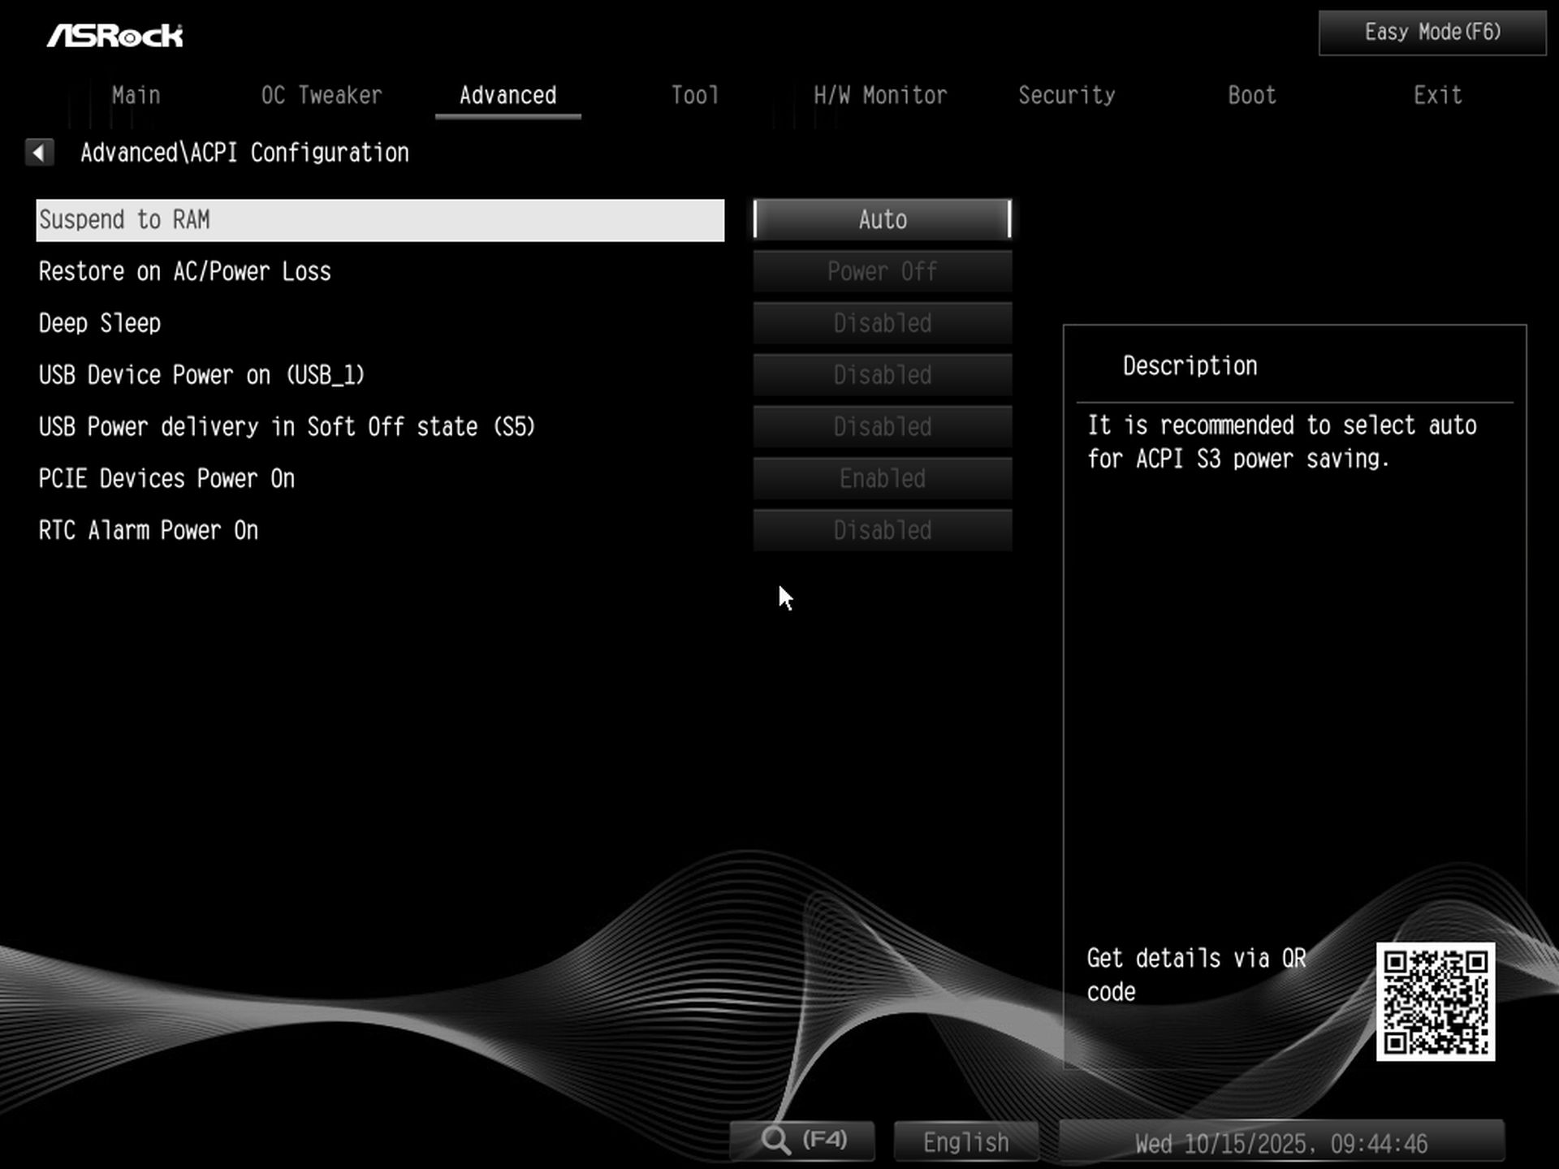Click the ASRock logo
The width and height of the screenshot is (1559, 1169).
click(x=115, y=34)
